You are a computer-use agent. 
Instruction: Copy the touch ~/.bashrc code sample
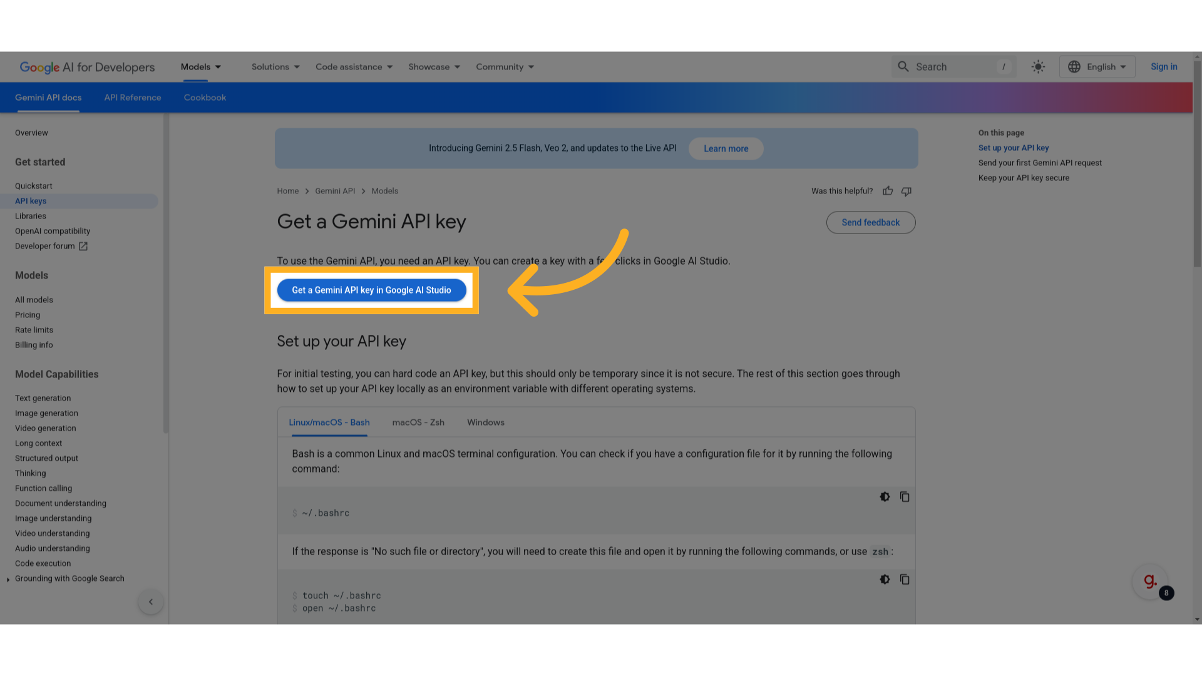[905, 579]
